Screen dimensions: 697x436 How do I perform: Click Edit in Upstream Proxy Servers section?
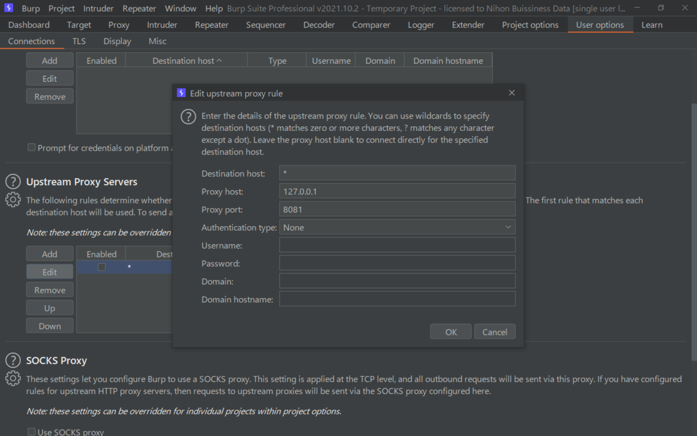tap(50, 272)
